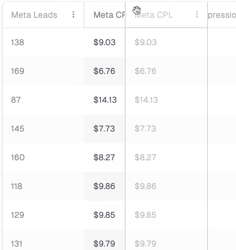Viewport: 236px width, 250px height.
Task: Click the Meta Leads value 169
Action: tap(18, 71)
